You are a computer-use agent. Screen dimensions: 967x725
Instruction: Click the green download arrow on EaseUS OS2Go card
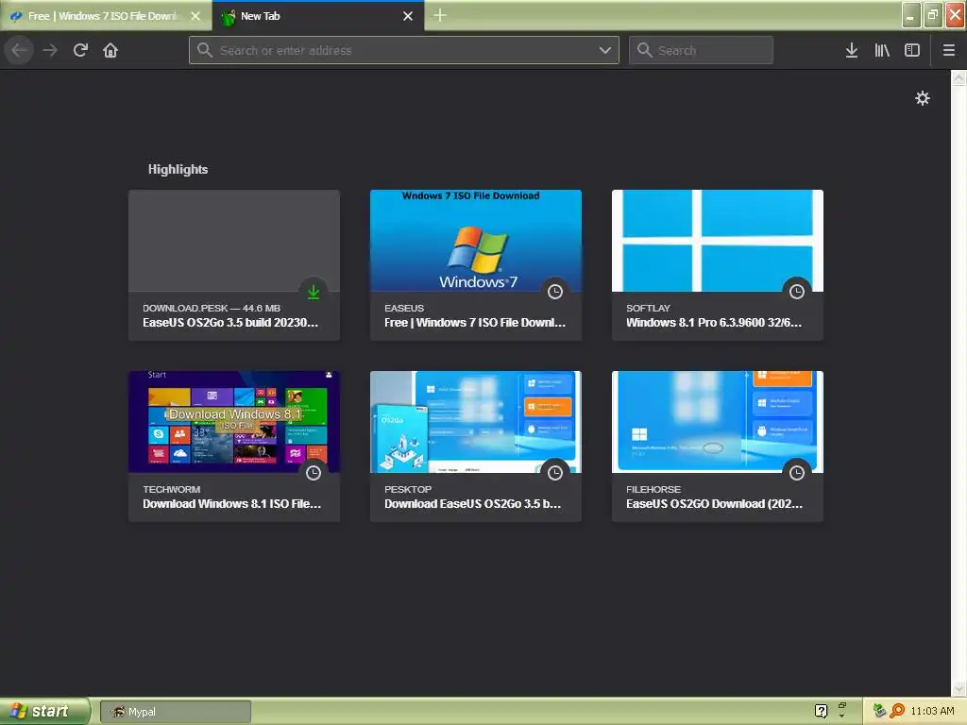pyautogui.click(x=314, y=292)
